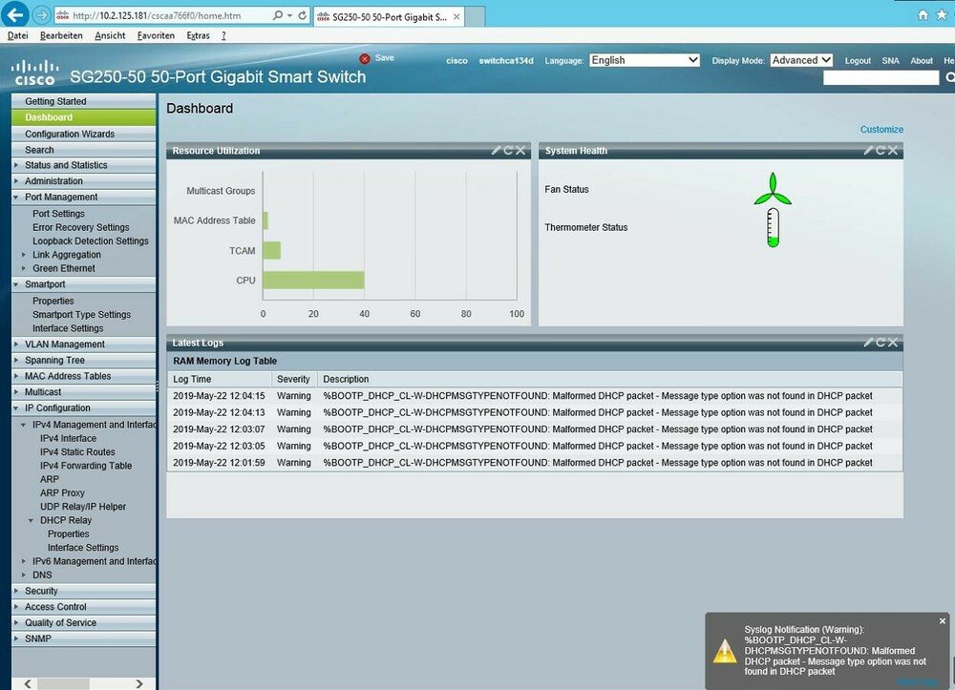Select IPv4 Static Routes in sidebar

[77, 451]
